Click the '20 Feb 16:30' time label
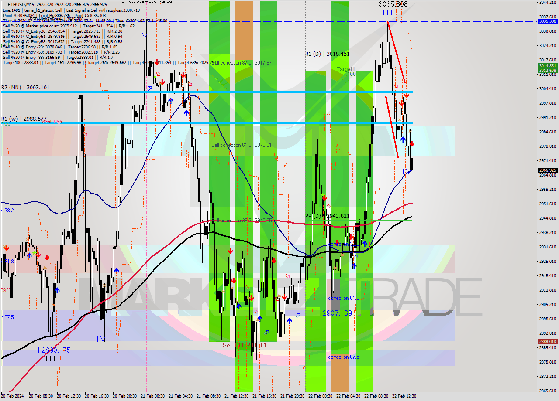The image size is (559, 401). click(97, 396)
